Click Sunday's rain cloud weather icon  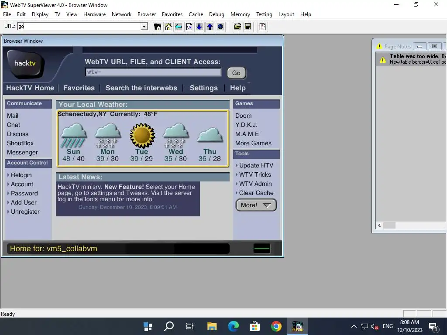pyautogui.click(x=73, y=135)
